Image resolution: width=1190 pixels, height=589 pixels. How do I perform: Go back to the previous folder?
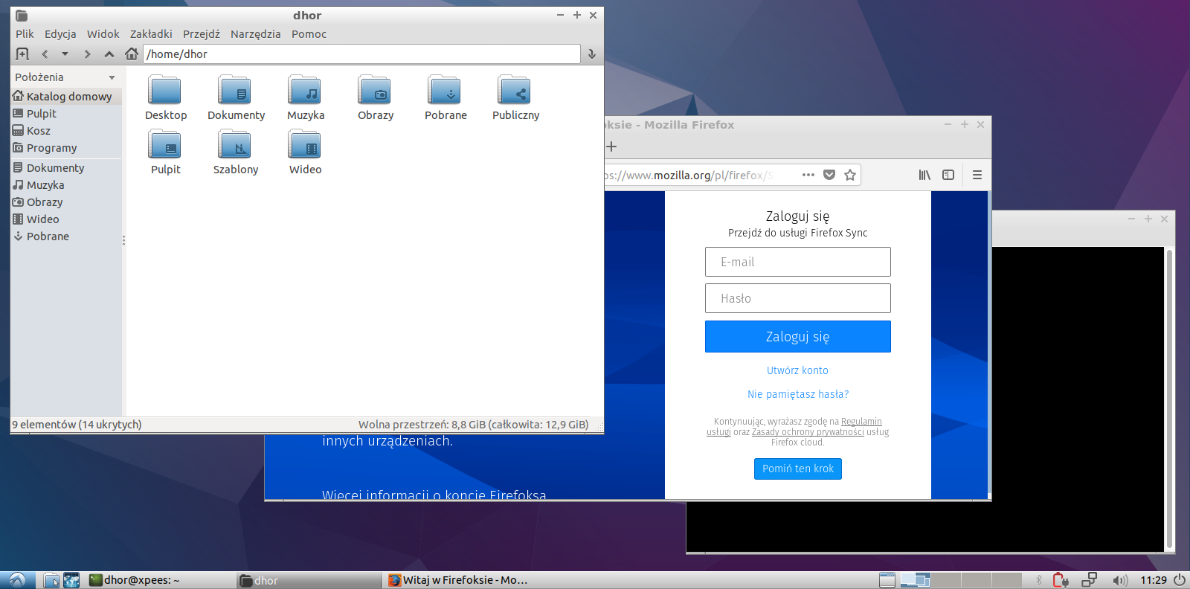tap(45, 54)
